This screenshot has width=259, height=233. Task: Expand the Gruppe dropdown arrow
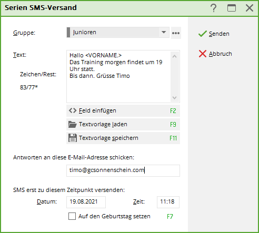click(164, 32)
